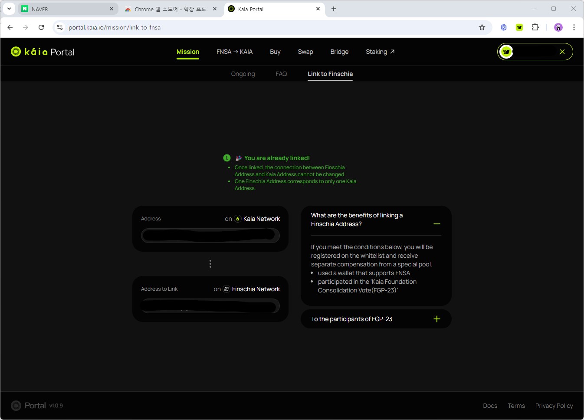Click the Kaia Network coin icon

coord(238,219)
